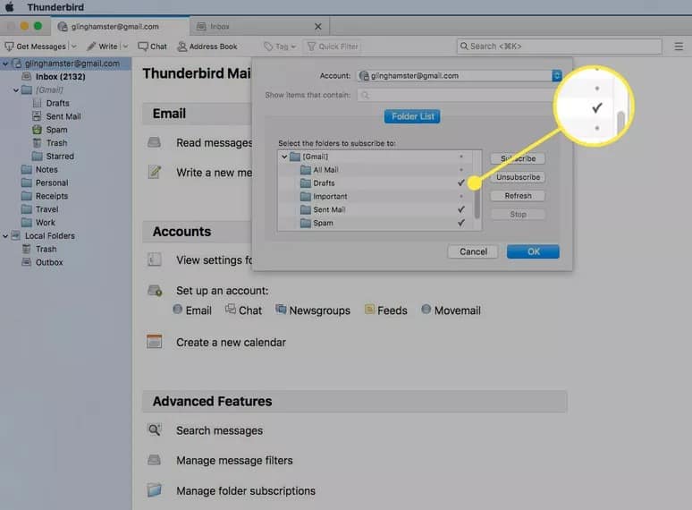Open the Tag dropdown
Screen dimensions: 692x510
click(280, 47)
